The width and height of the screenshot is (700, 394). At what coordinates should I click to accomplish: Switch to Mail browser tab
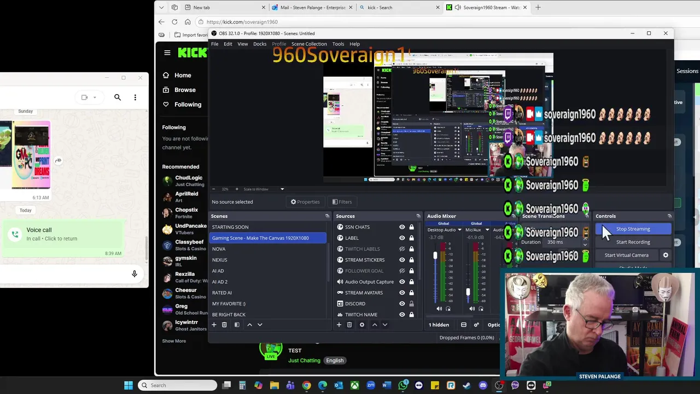tap(313, 7)
